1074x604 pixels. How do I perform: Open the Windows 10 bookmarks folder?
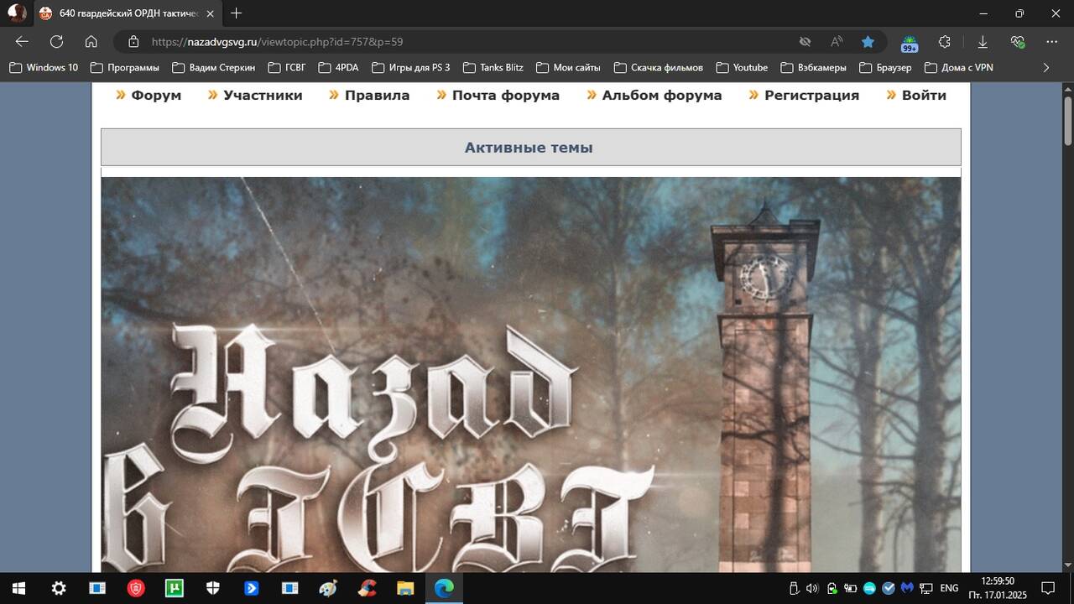44,67
